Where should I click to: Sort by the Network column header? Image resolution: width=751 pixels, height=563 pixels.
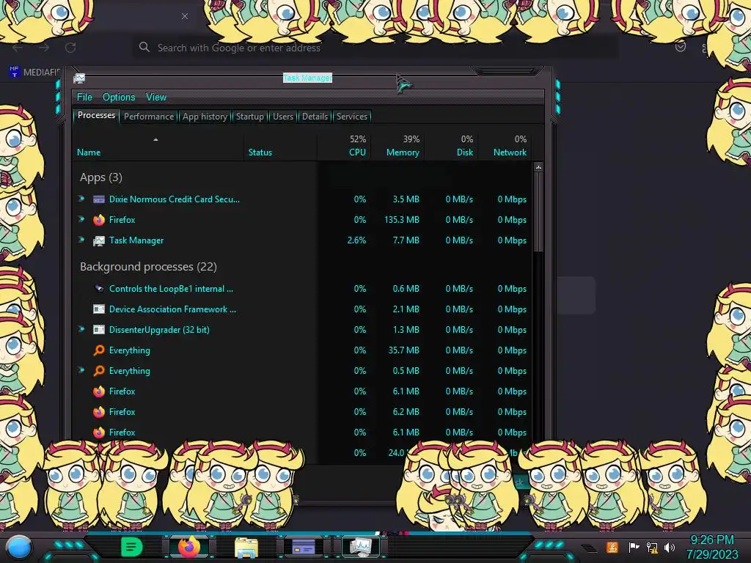[x=505, y=146]
